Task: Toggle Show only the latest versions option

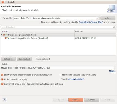Action: click(x=2, y=75)
